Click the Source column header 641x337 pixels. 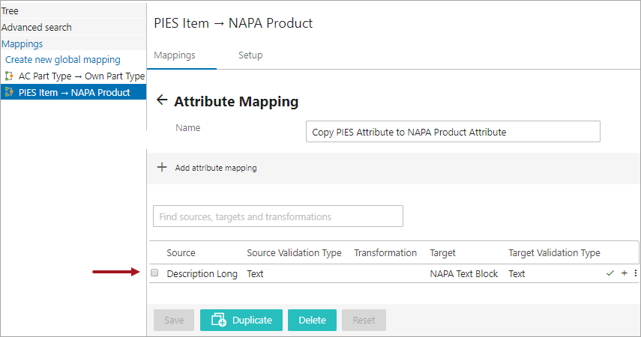coord(181,253)
